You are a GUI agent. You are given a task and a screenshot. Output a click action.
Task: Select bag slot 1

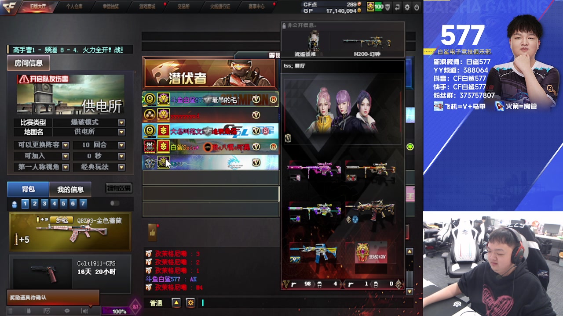point(25,203)
